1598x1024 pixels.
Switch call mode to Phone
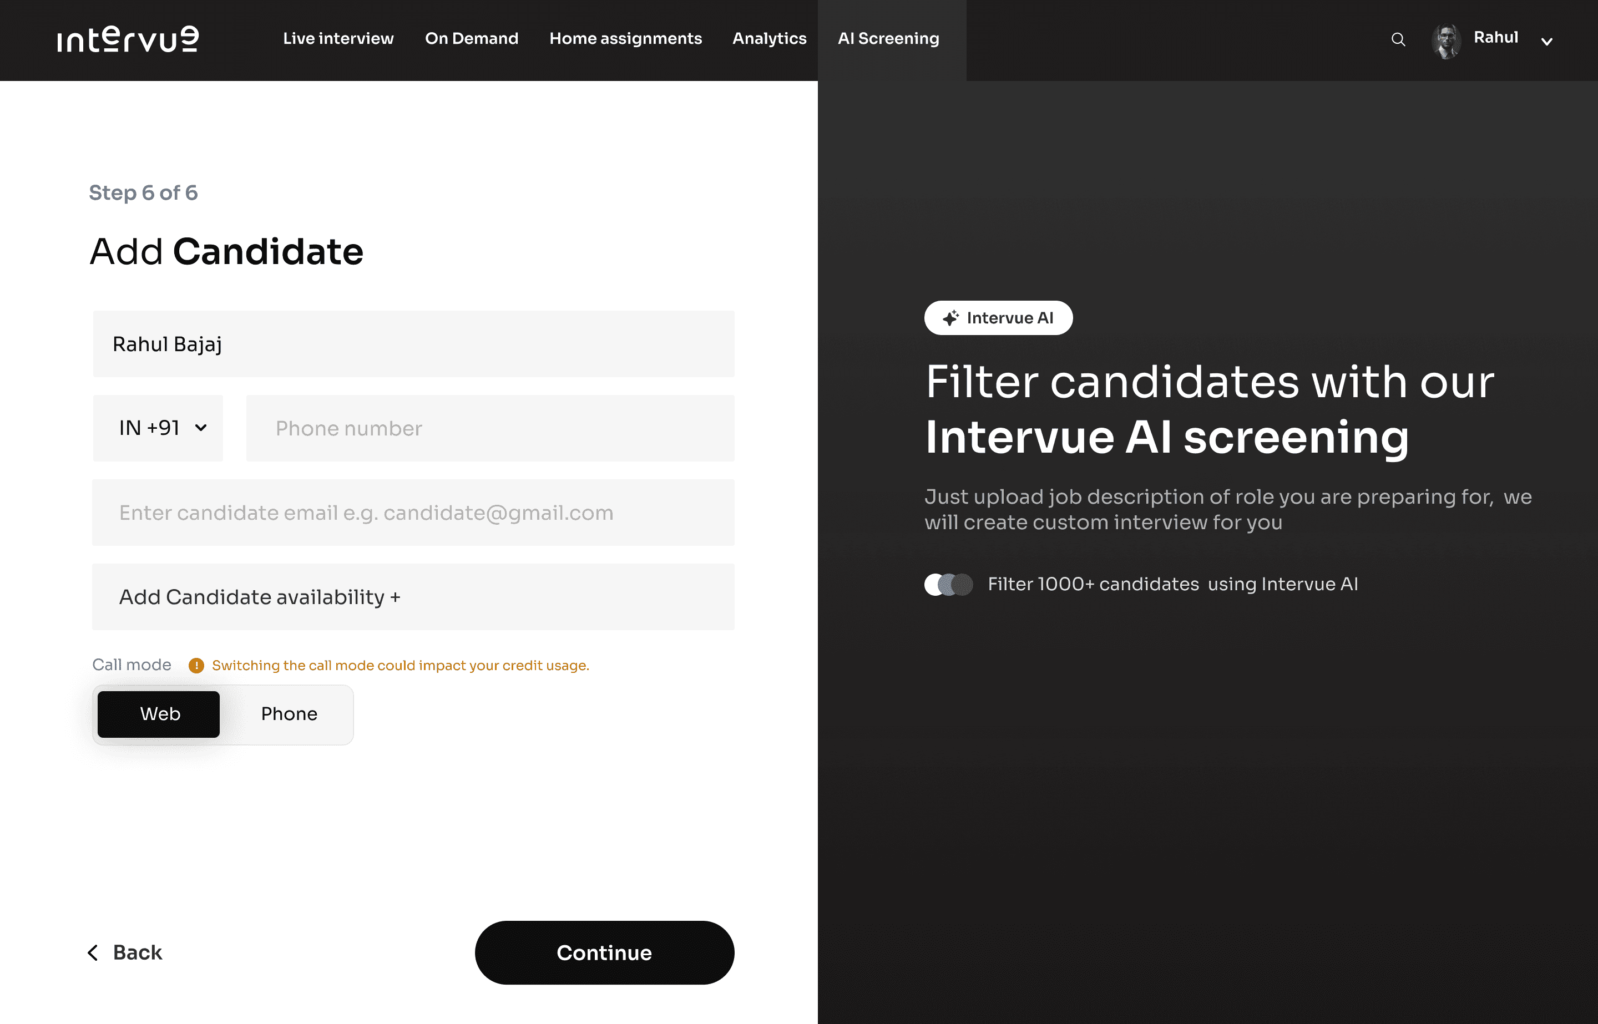pos(289,714)
